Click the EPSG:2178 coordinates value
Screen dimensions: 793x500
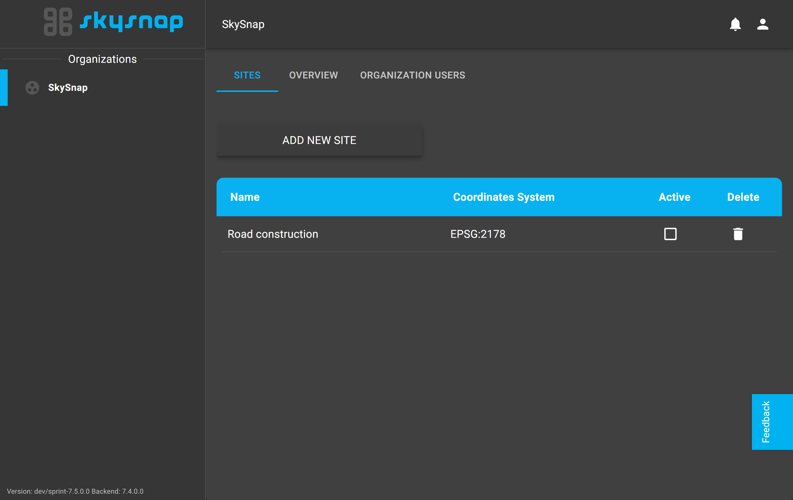[477, 234]
